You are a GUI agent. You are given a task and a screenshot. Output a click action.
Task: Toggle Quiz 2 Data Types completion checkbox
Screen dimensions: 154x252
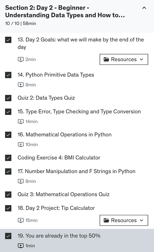(8, 98)
